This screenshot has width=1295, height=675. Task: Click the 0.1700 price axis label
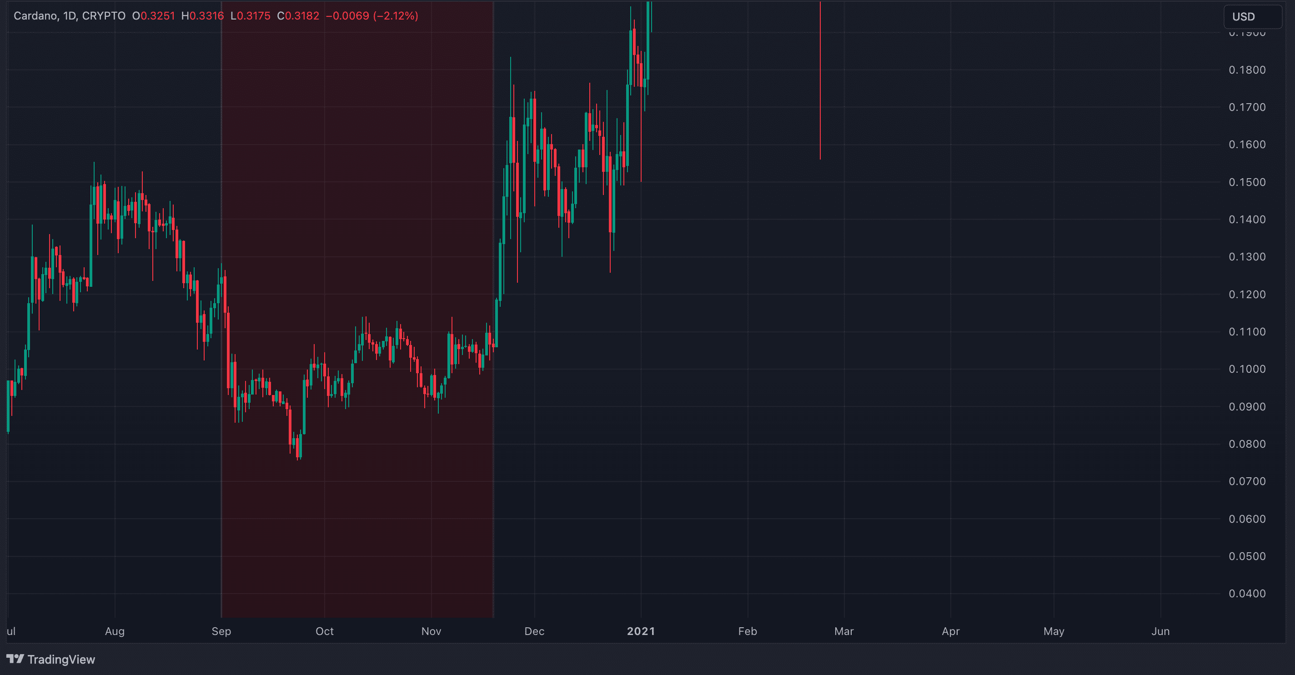(x=1247, y=107)
